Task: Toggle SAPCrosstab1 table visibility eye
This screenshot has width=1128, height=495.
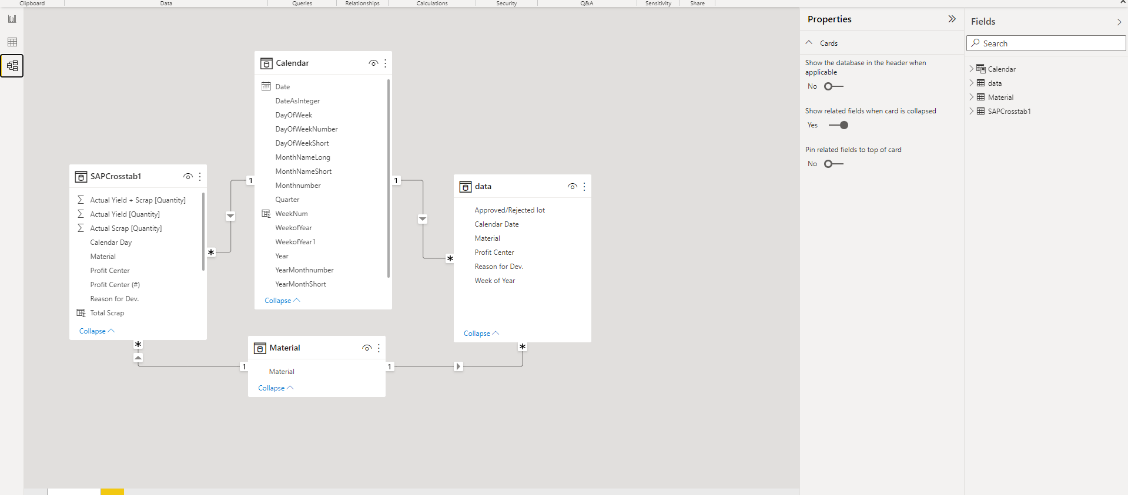Action: pyautogui.click(x=188, y=177)
